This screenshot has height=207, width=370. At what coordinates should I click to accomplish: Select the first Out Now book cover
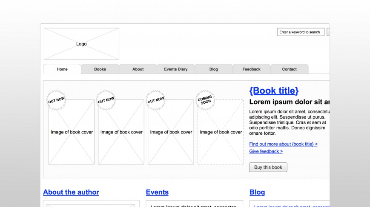[72, 132]
